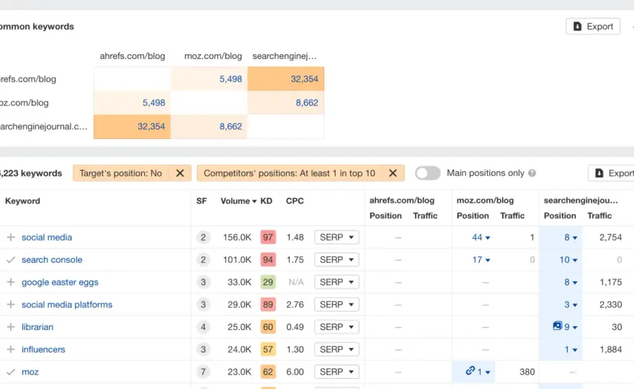Open the 'google easter eggs' keyword link
The height and width of the screenshot is (389, 634).
(x=60, y=282)
